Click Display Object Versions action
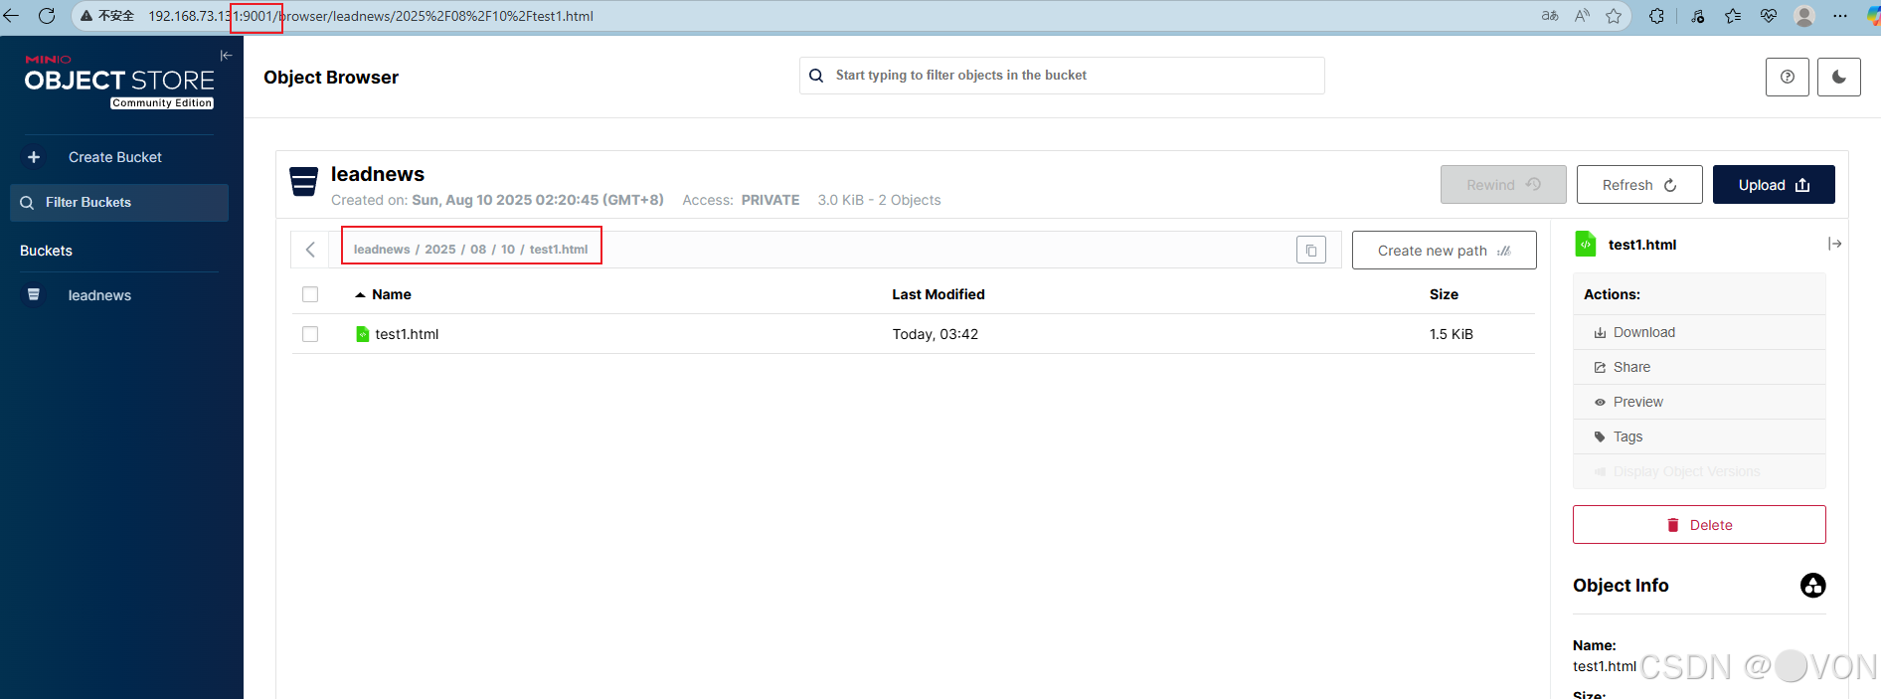This screenshot has height=699, width=1881. (1699, 471)
